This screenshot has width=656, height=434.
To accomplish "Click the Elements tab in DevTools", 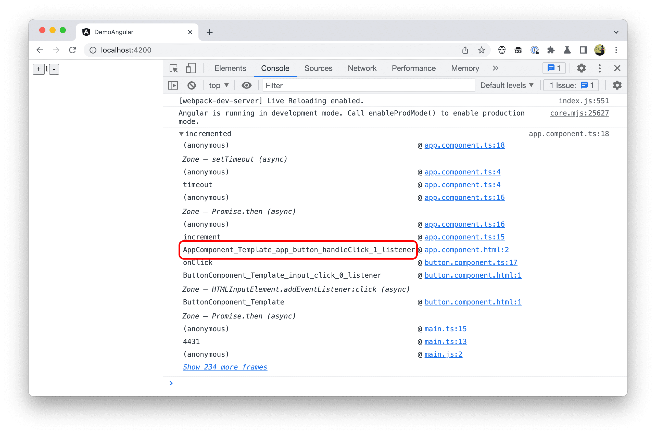I will coord(231,68).
